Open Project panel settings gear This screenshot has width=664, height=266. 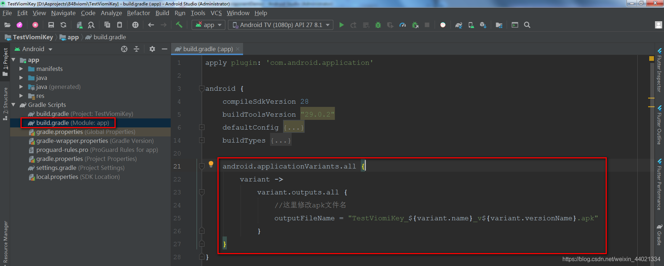click(x=152, y=49)
